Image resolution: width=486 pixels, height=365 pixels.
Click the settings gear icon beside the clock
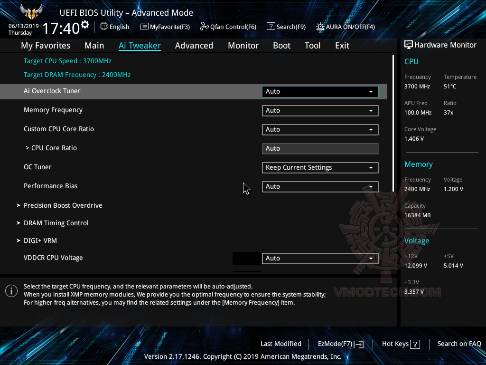click(85, 25)
